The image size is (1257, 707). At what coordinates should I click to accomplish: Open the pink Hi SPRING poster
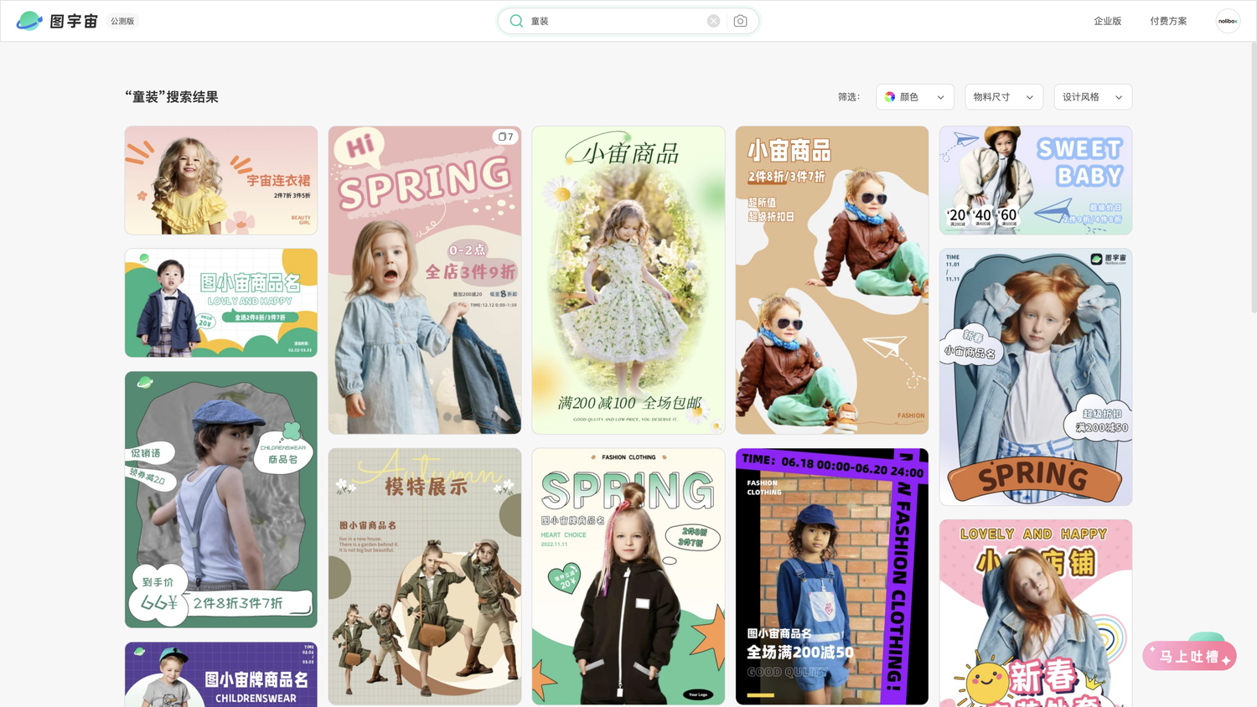click(x=425, y=280)
